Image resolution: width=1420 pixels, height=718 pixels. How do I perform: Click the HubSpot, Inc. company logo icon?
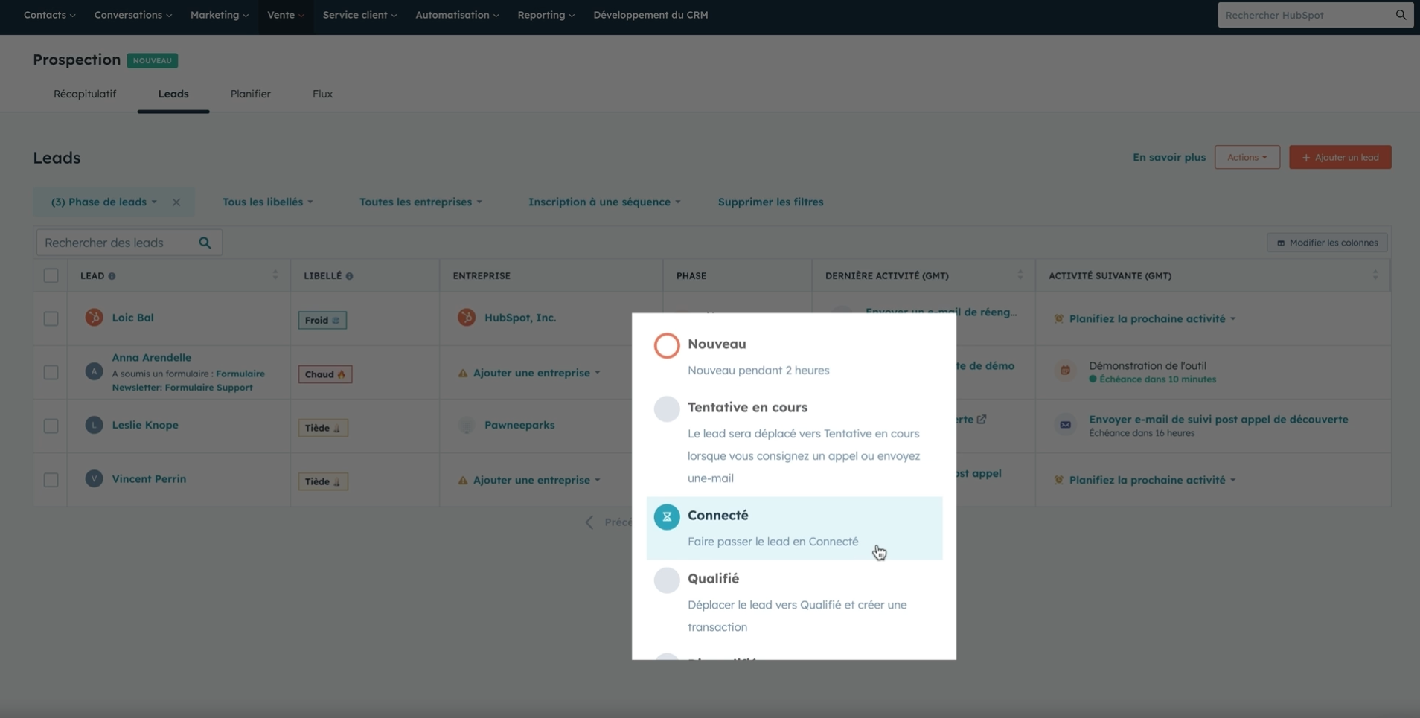(x=467, y=318)
